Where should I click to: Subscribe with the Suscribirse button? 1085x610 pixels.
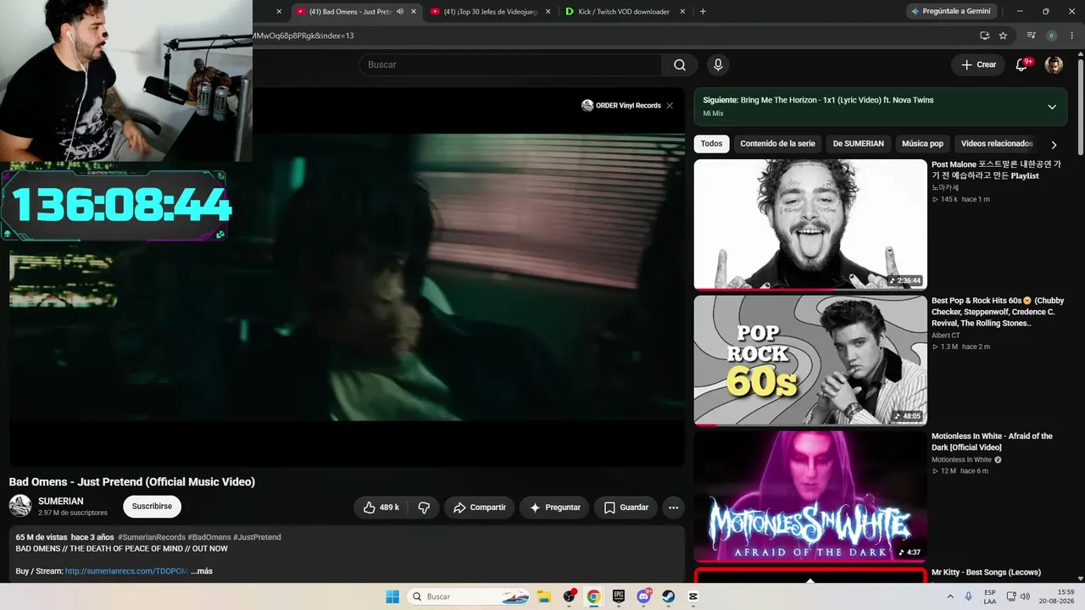pyautogui.click(x=152, y=507)
